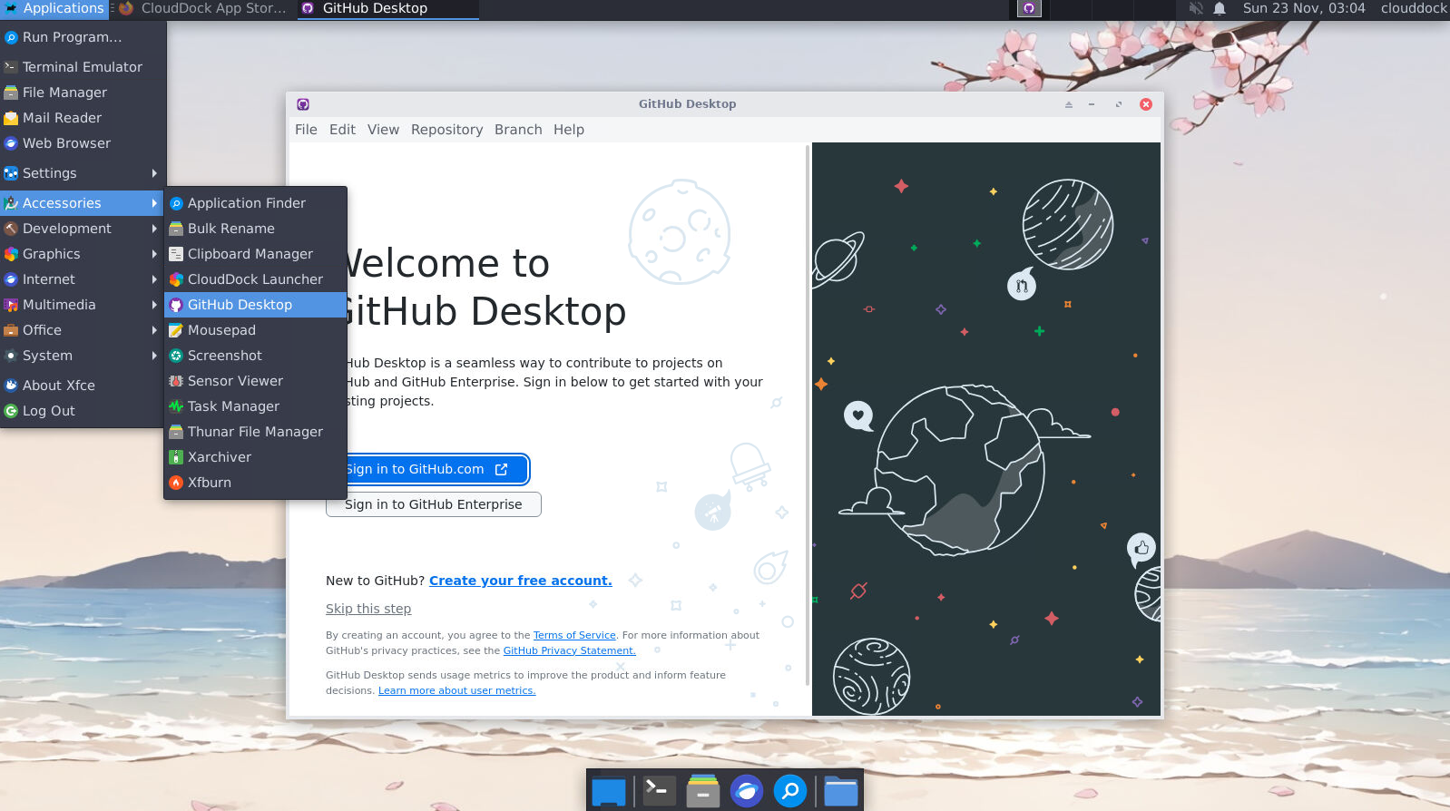Unmute using the muted speaker panel icon
Viewport: 1450px width, 811px height.
1196,9
